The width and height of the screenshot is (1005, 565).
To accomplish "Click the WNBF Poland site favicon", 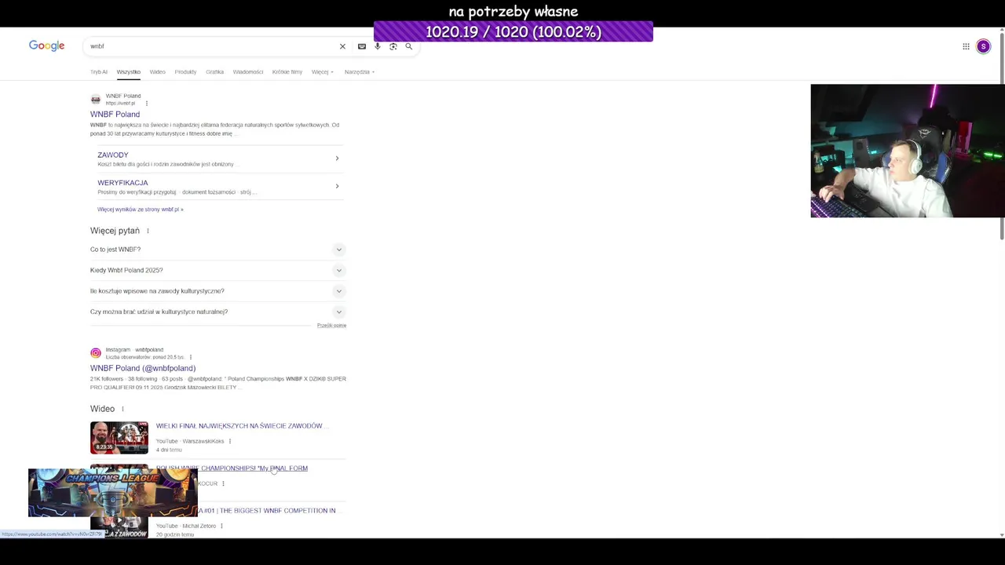I will pyautogui.click(x=96, y=100).
